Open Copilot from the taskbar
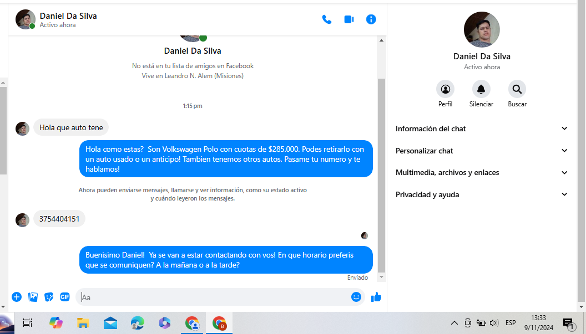The width and height of the screenshot is (586, 334). [x=55, y=323]
